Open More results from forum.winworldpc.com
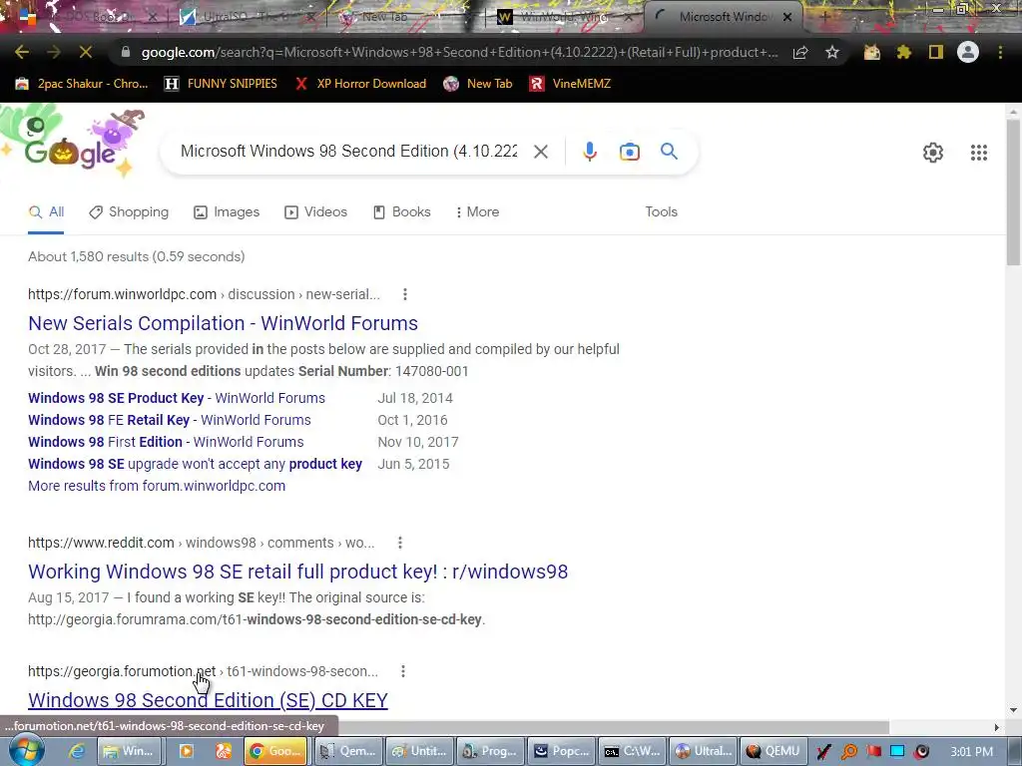Viewport: 1022px width, 766px height. click(x=157, y=486)
